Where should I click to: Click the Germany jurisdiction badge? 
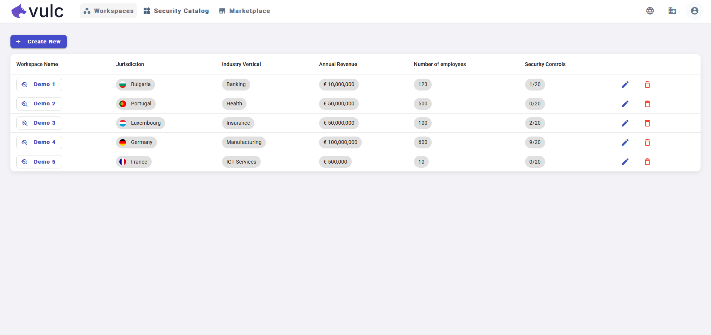136,142
